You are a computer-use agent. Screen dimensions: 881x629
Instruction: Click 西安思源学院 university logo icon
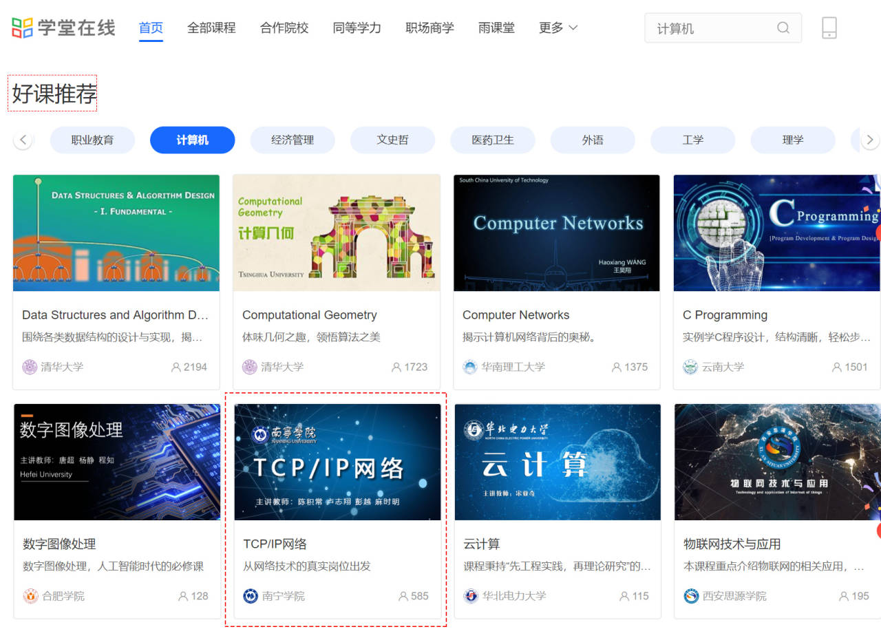coord(691,596)
